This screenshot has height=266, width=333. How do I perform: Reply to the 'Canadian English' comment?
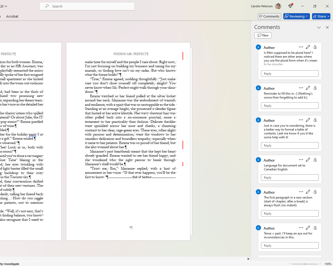click(x=290, y=178)
